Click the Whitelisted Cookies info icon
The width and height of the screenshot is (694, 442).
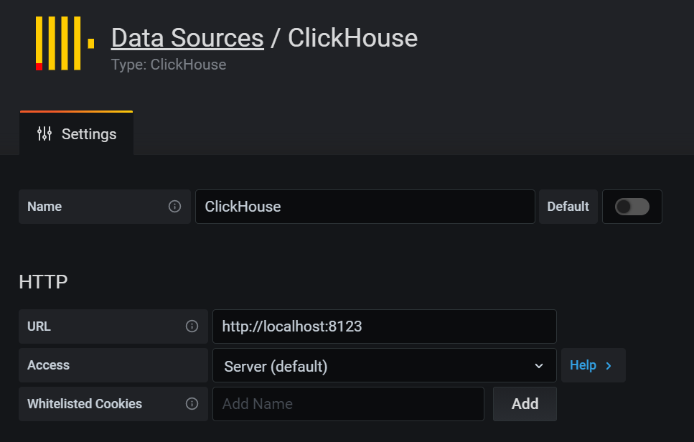(x=192, y=404)
